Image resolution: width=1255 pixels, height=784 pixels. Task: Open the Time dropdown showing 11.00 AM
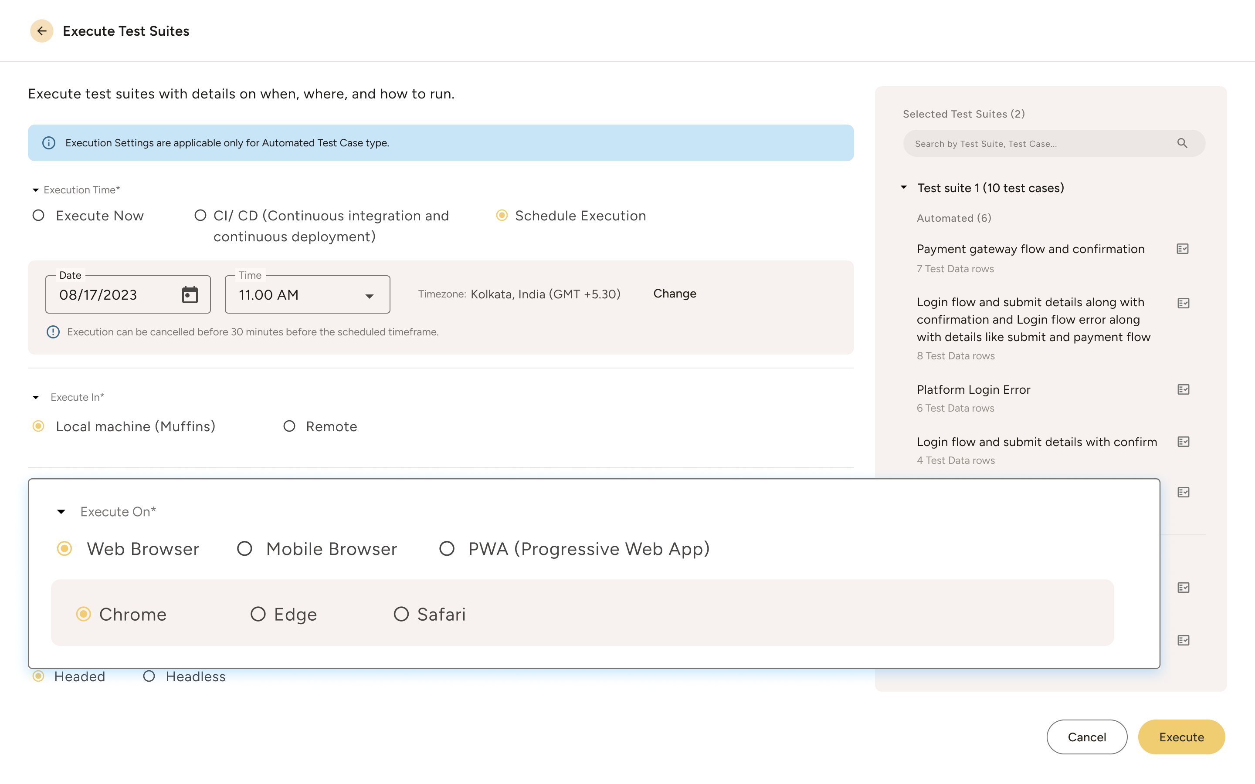point(370,295)
